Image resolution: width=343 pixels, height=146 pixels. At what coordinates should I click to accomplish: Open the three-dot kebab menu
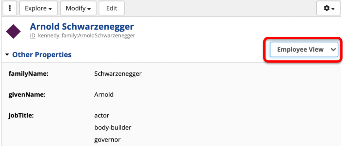(10, 9)
